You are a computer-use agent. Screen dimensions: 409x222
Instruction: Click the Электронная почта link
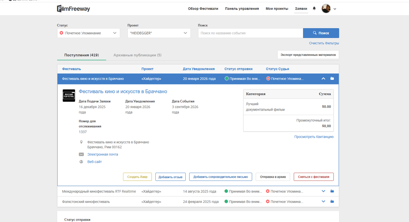point(103,155)
